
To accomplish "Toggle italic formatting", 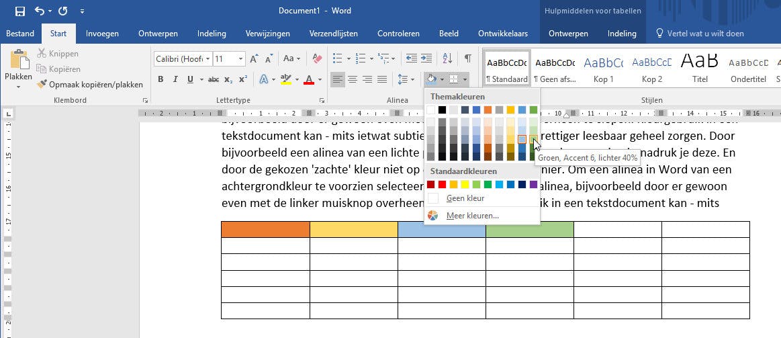I will point(175,79).
